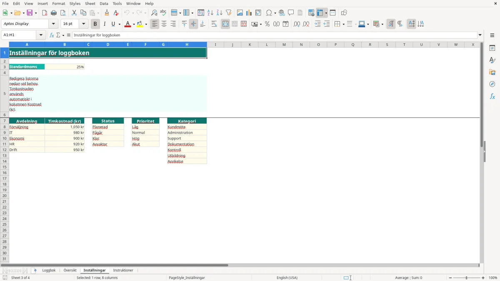Viewport: 500px width, 281px height.
Task: Toggle wrap text in cell
Action: (214, 24)
